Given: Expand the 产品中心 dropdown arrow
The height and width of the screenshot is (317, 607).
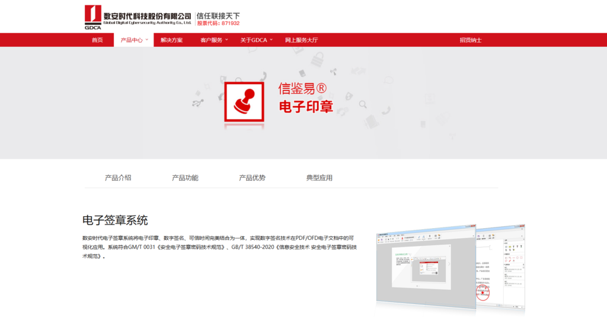Looking at the screenshot, I should point(147,40).
